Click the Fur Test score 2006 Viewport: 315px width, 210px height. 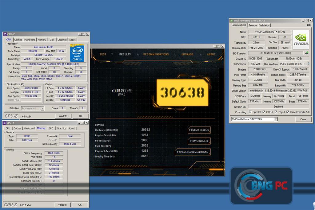[145, 140]
